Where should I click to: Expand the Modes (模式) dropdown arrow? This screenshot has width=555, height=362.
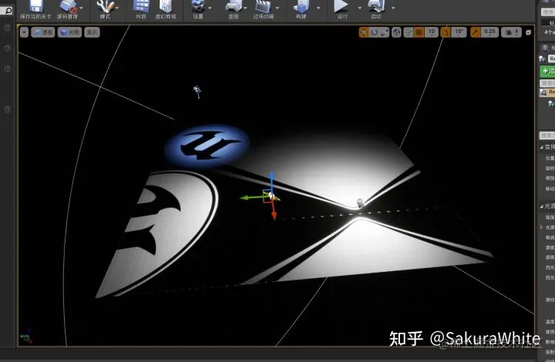(x=117, y=8)
